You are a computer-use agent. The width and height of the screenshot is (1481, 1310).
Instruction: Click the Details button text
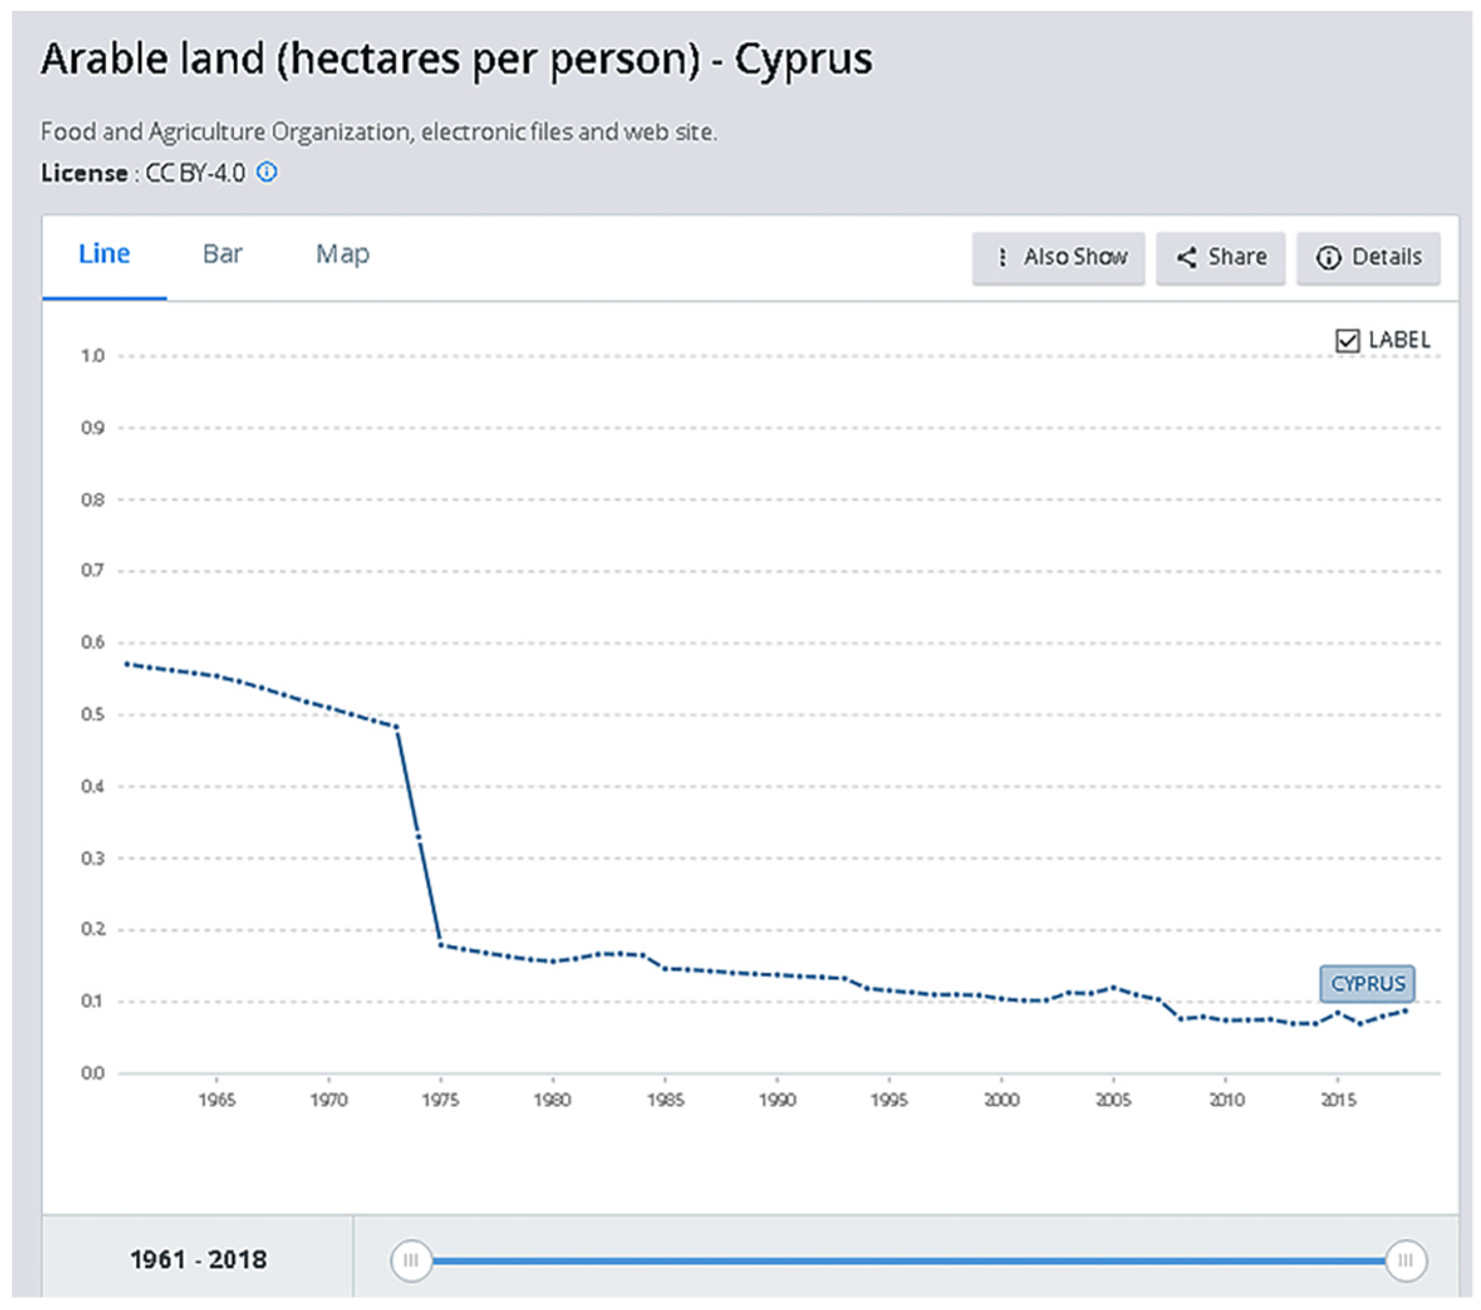(x=1386, y=257)
